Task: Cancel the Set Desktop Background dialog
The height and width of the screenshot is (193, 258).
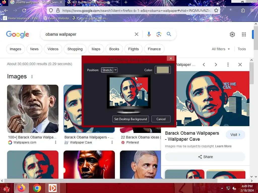Action: point(161,119)
